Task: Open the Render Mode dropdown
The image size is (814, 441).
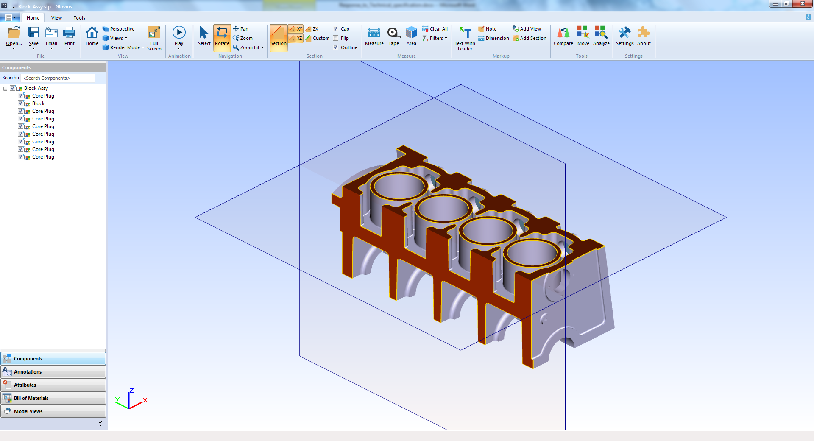Action: click(124, 47)
